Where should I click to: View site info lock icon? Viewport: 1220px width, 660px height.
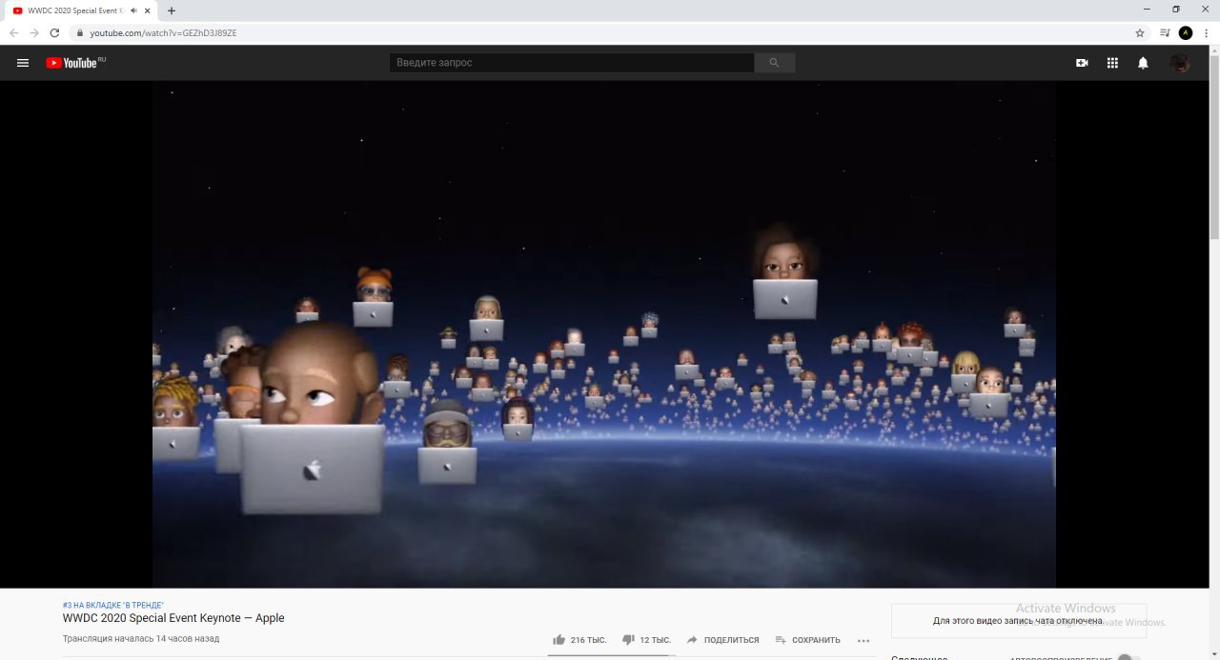point(80,32)
